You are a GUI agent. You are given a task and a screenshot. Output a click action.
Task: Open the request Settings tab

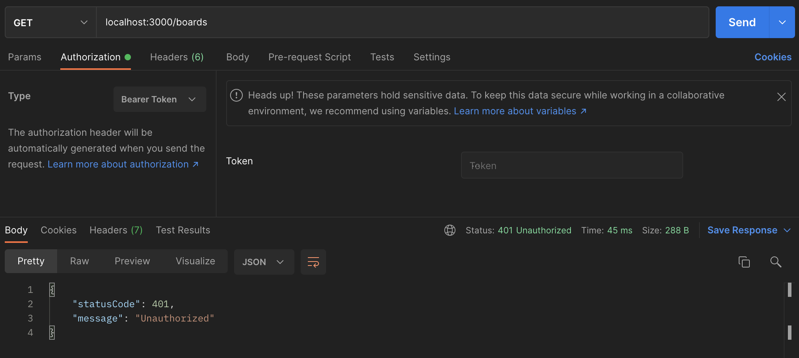432,57
